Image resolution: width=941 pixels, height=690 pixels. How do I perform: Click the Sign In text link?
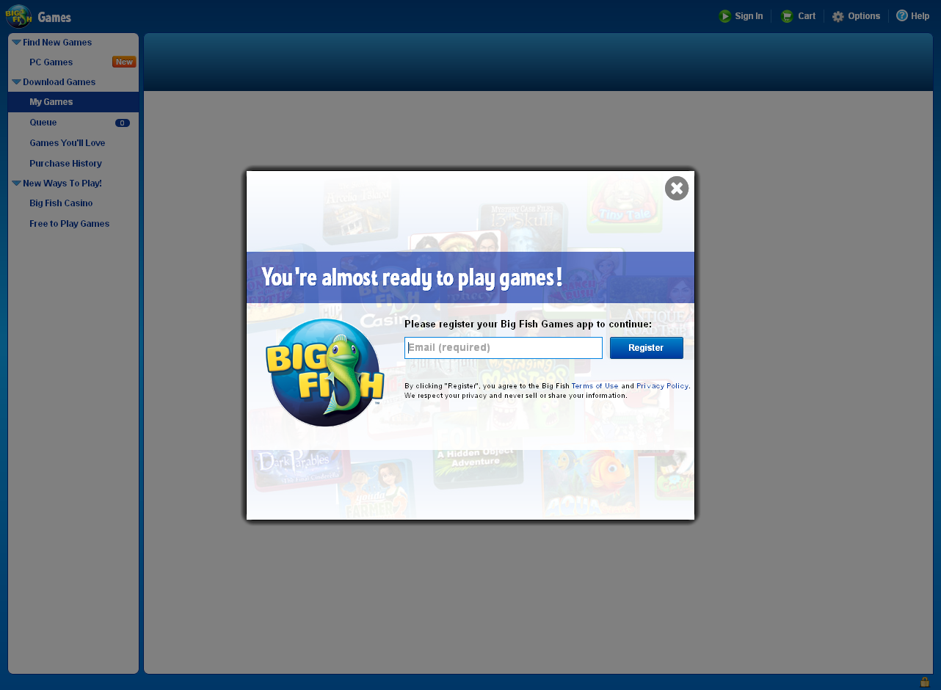(x=749, y=16)
